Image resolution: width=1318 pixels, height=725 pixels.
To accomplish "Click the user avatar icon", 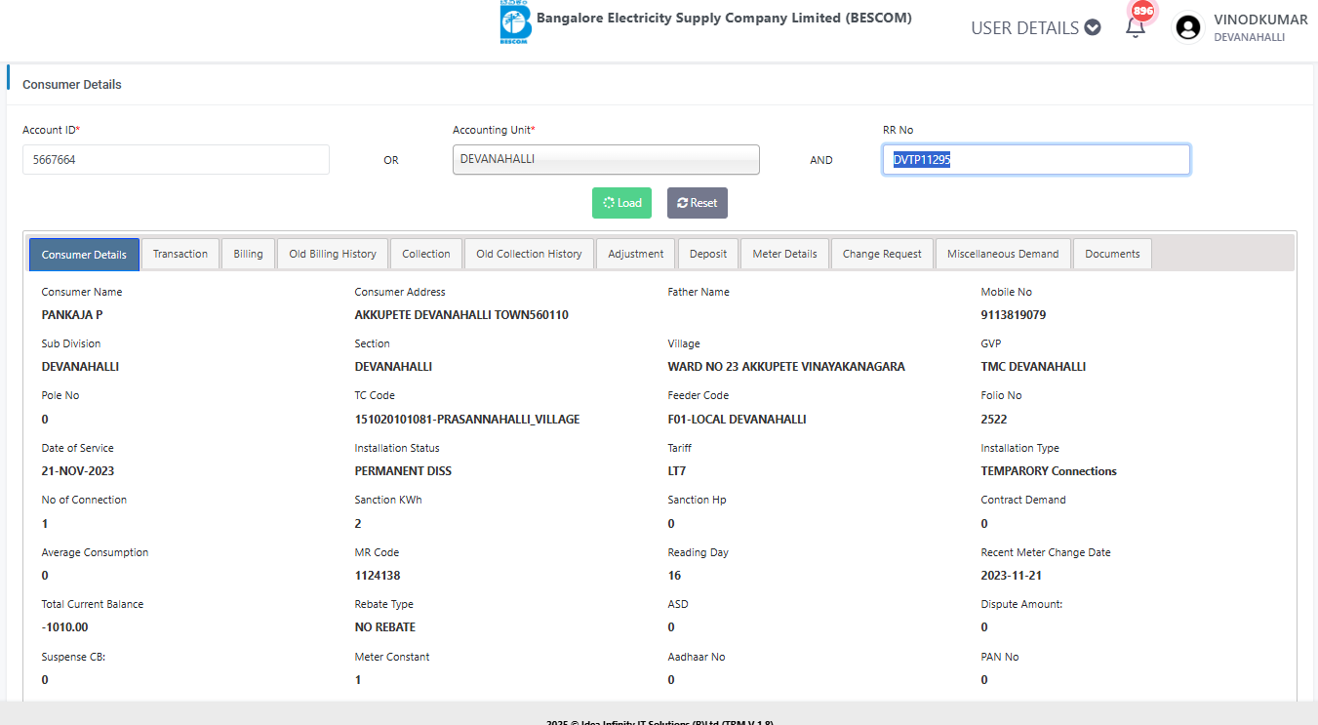I will click(x=1188, y=27).
